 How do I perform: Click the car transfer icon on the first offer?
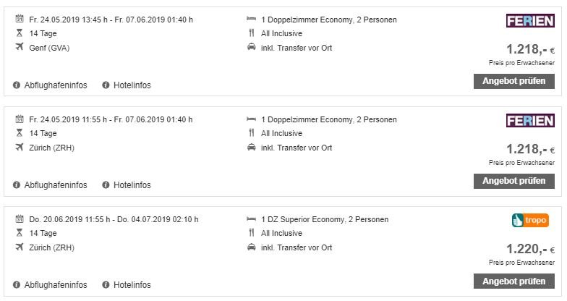pyautogui.click(x=251, y=48)
